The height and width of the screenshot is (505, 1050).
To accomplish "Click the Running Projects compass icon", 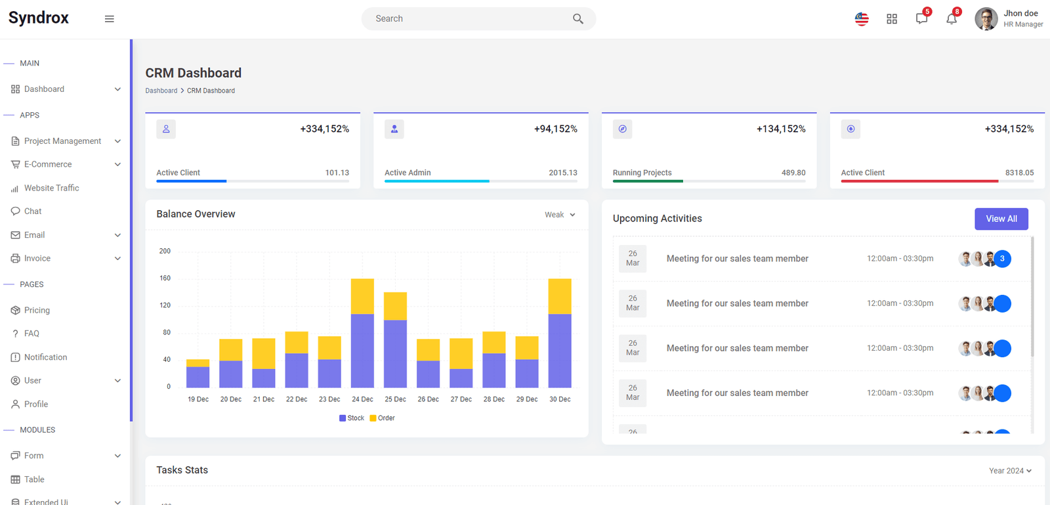I will click(623, 129).
